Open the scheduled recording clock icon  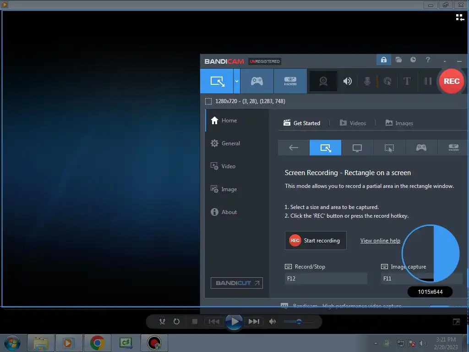[413, 60]
